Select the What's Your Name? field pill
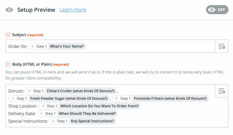 [x=67, y=47]
